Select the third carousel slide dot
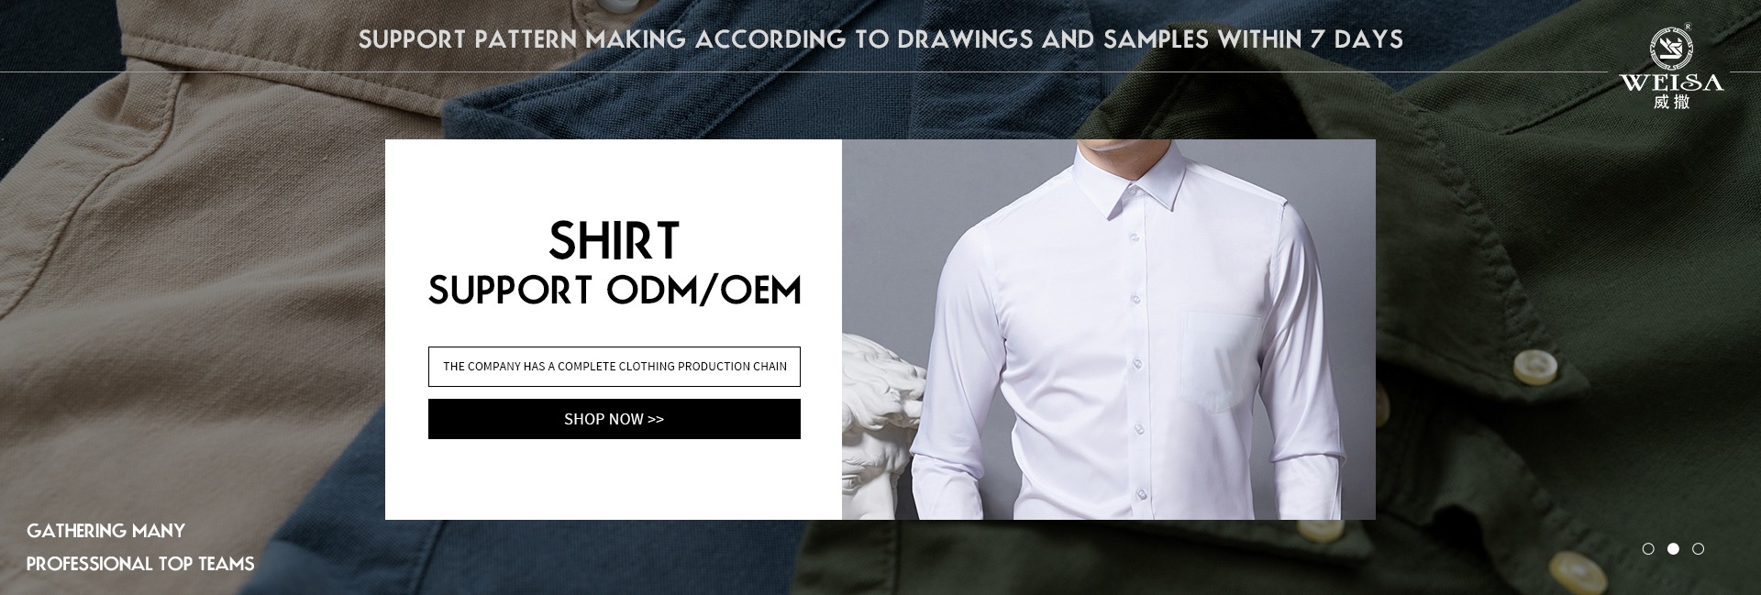Image resolution: width=1761 pixels, height=595 pixels. (x=1698, y=548)
